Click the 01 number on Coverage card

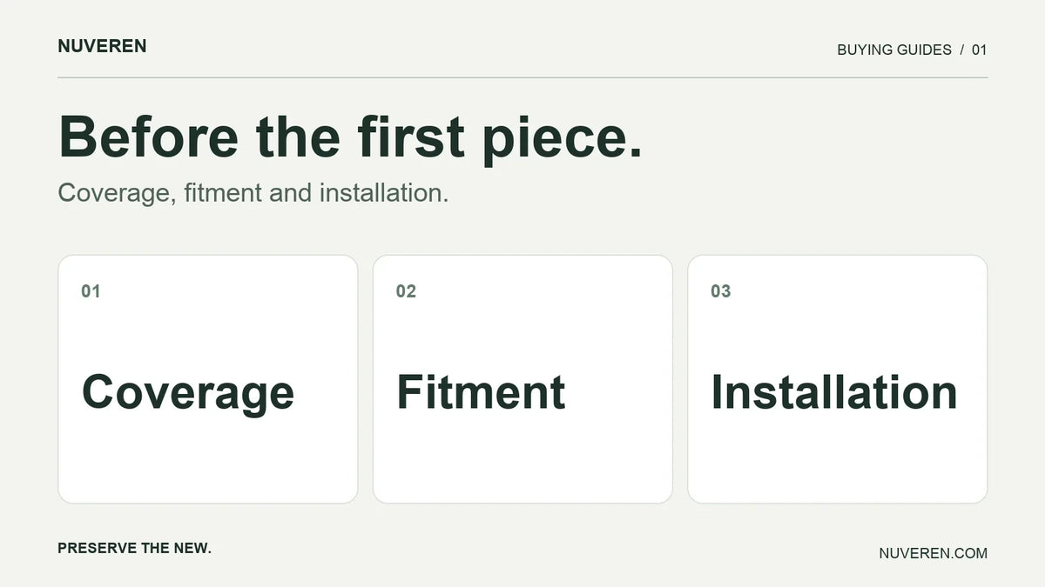[91, 291]
